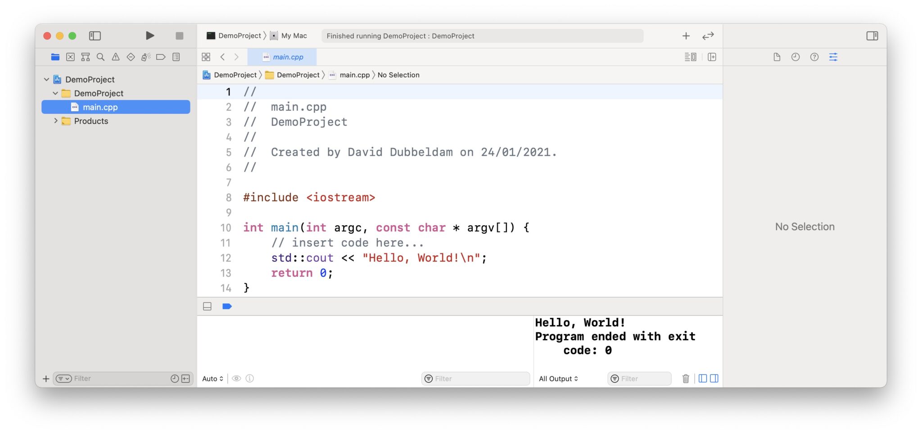Open the Test navigator
Image resolution: width=922 pixels, height=434 pixels.
(131, 57)
